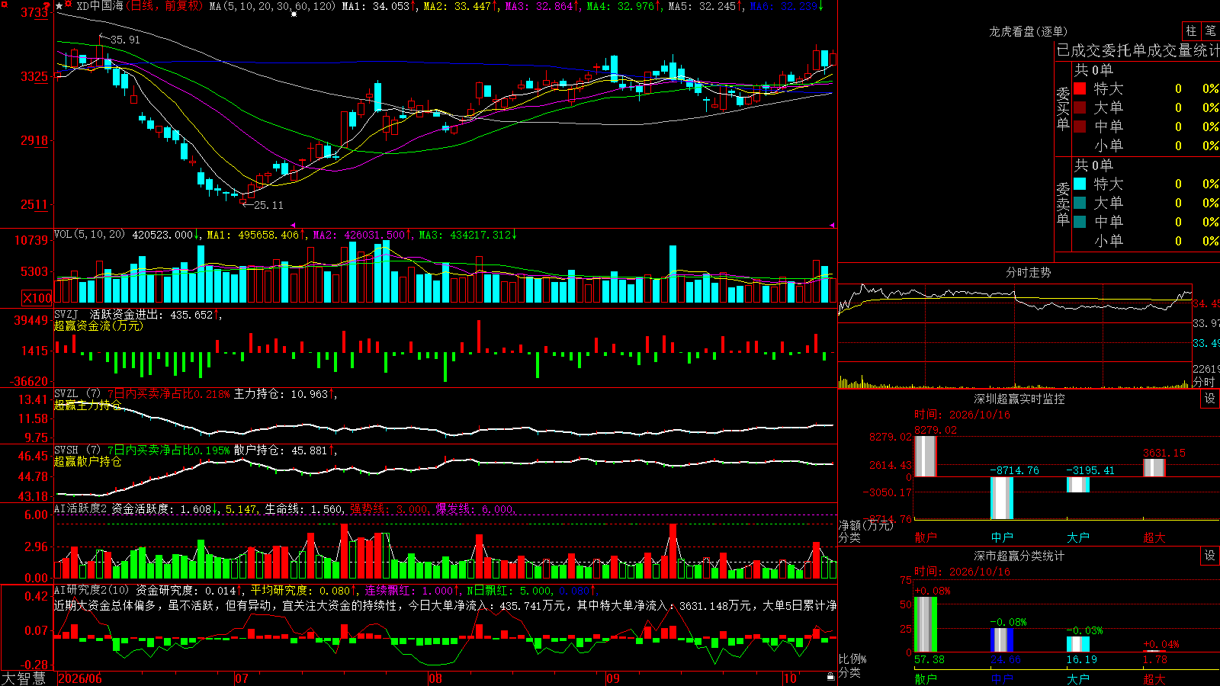Open 设 settings for 深圳超赢实时监控
Viewport: 1220px width, 686px height.
click(1210, 399)
